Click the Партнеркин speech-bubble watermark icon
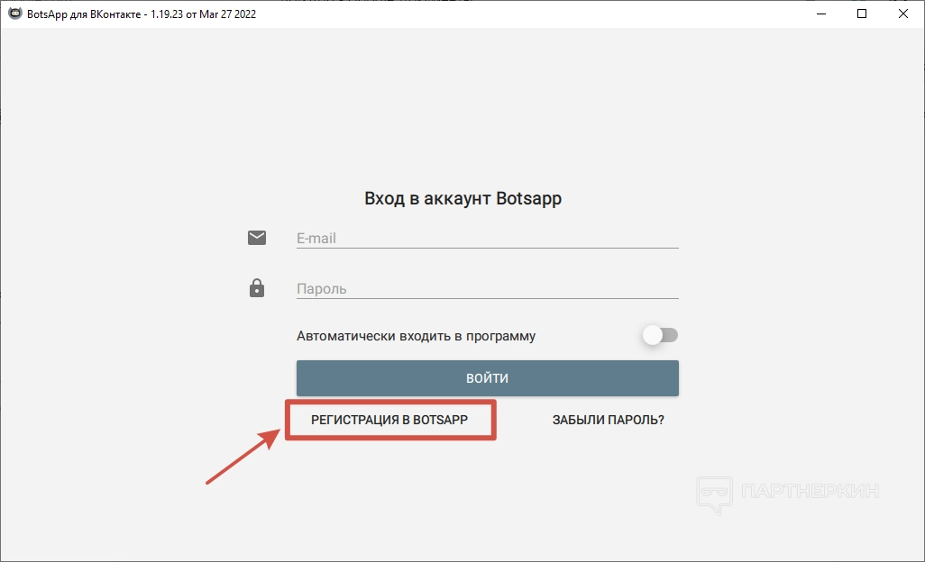 click(x=714, y=494)
